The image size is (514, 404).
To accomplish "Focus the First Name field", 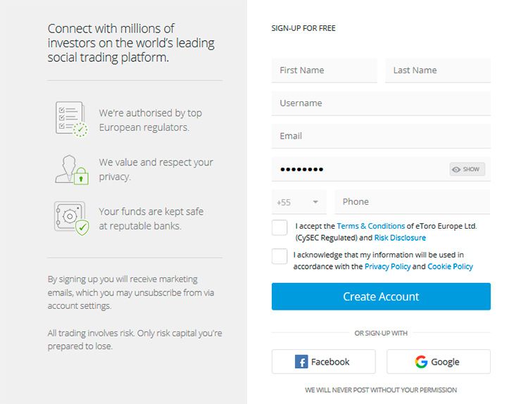I will coord(324,70).
